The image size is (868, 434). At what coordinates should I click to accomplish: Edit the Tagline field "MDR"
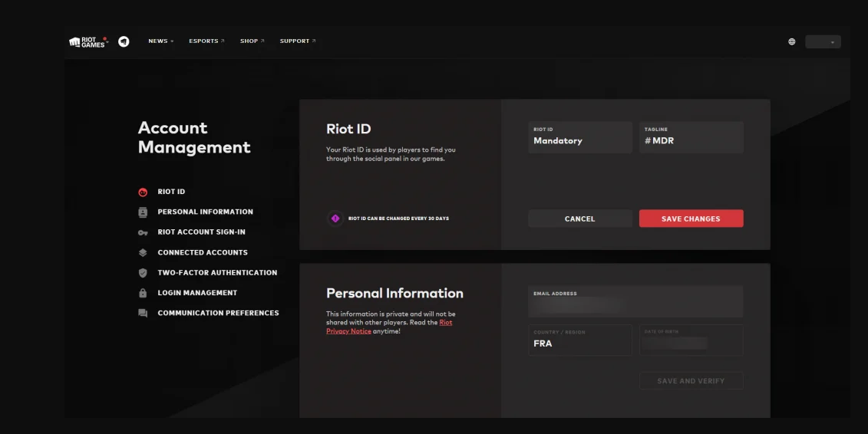691,137
